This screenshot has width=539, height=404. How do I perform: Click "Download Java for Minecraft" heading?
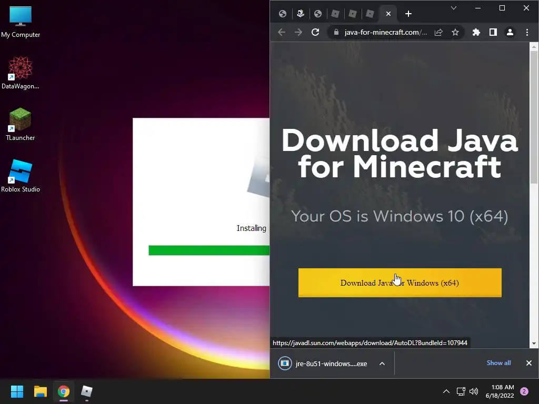pos(400,153)
